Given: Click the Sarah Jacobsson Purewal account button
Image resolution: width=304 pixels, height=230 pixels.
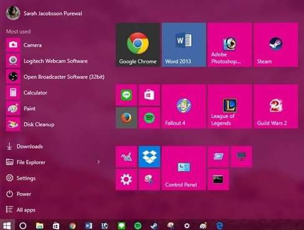Looking at the screenshot, I should tap(44, 13).
